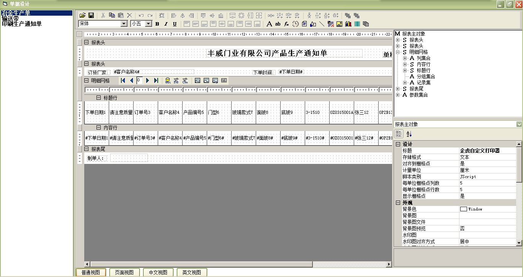This screenshot has height=277, width=523.
Task: Click the Cut scissors icon
Action: 103,15
